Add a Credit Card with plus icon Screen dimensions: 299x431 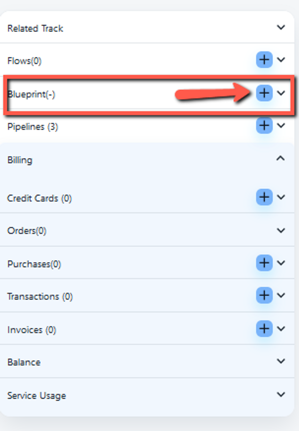point(264,197)
